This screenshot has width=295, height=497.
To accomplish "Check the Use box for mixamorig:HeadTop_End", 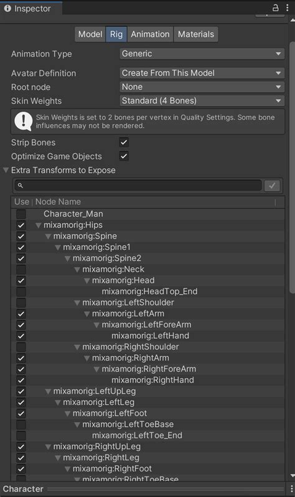I will click(21, 291).
